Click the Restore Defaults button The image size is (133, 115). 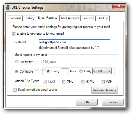point(104,90)
